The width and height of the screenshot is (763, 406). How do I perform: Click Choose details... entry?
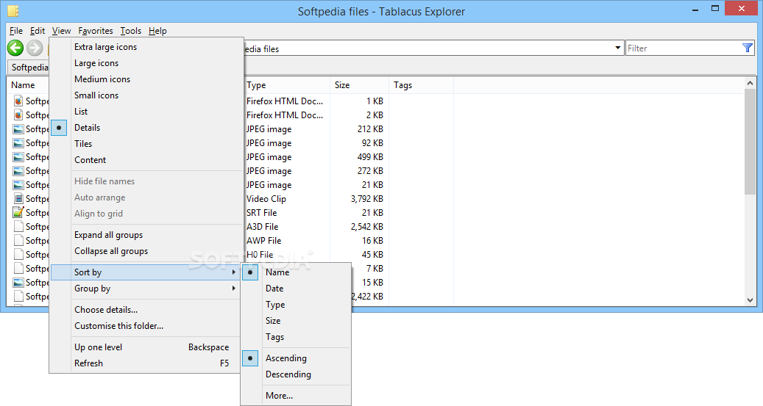point(146,310)
